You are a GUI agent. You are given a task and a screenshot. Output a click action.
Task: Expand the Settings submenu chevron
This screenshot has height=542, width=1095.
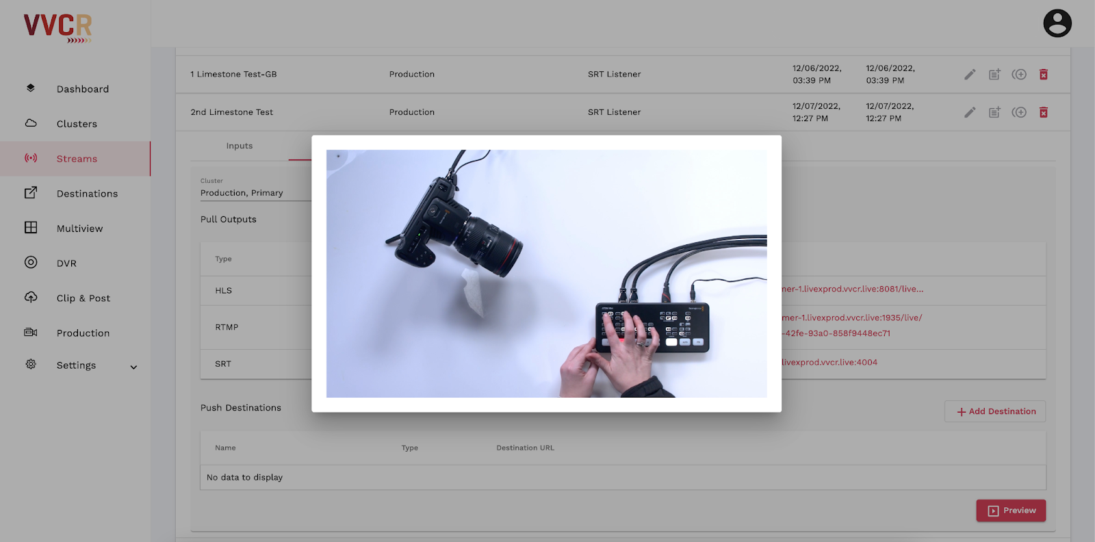[x=133, y=367]
